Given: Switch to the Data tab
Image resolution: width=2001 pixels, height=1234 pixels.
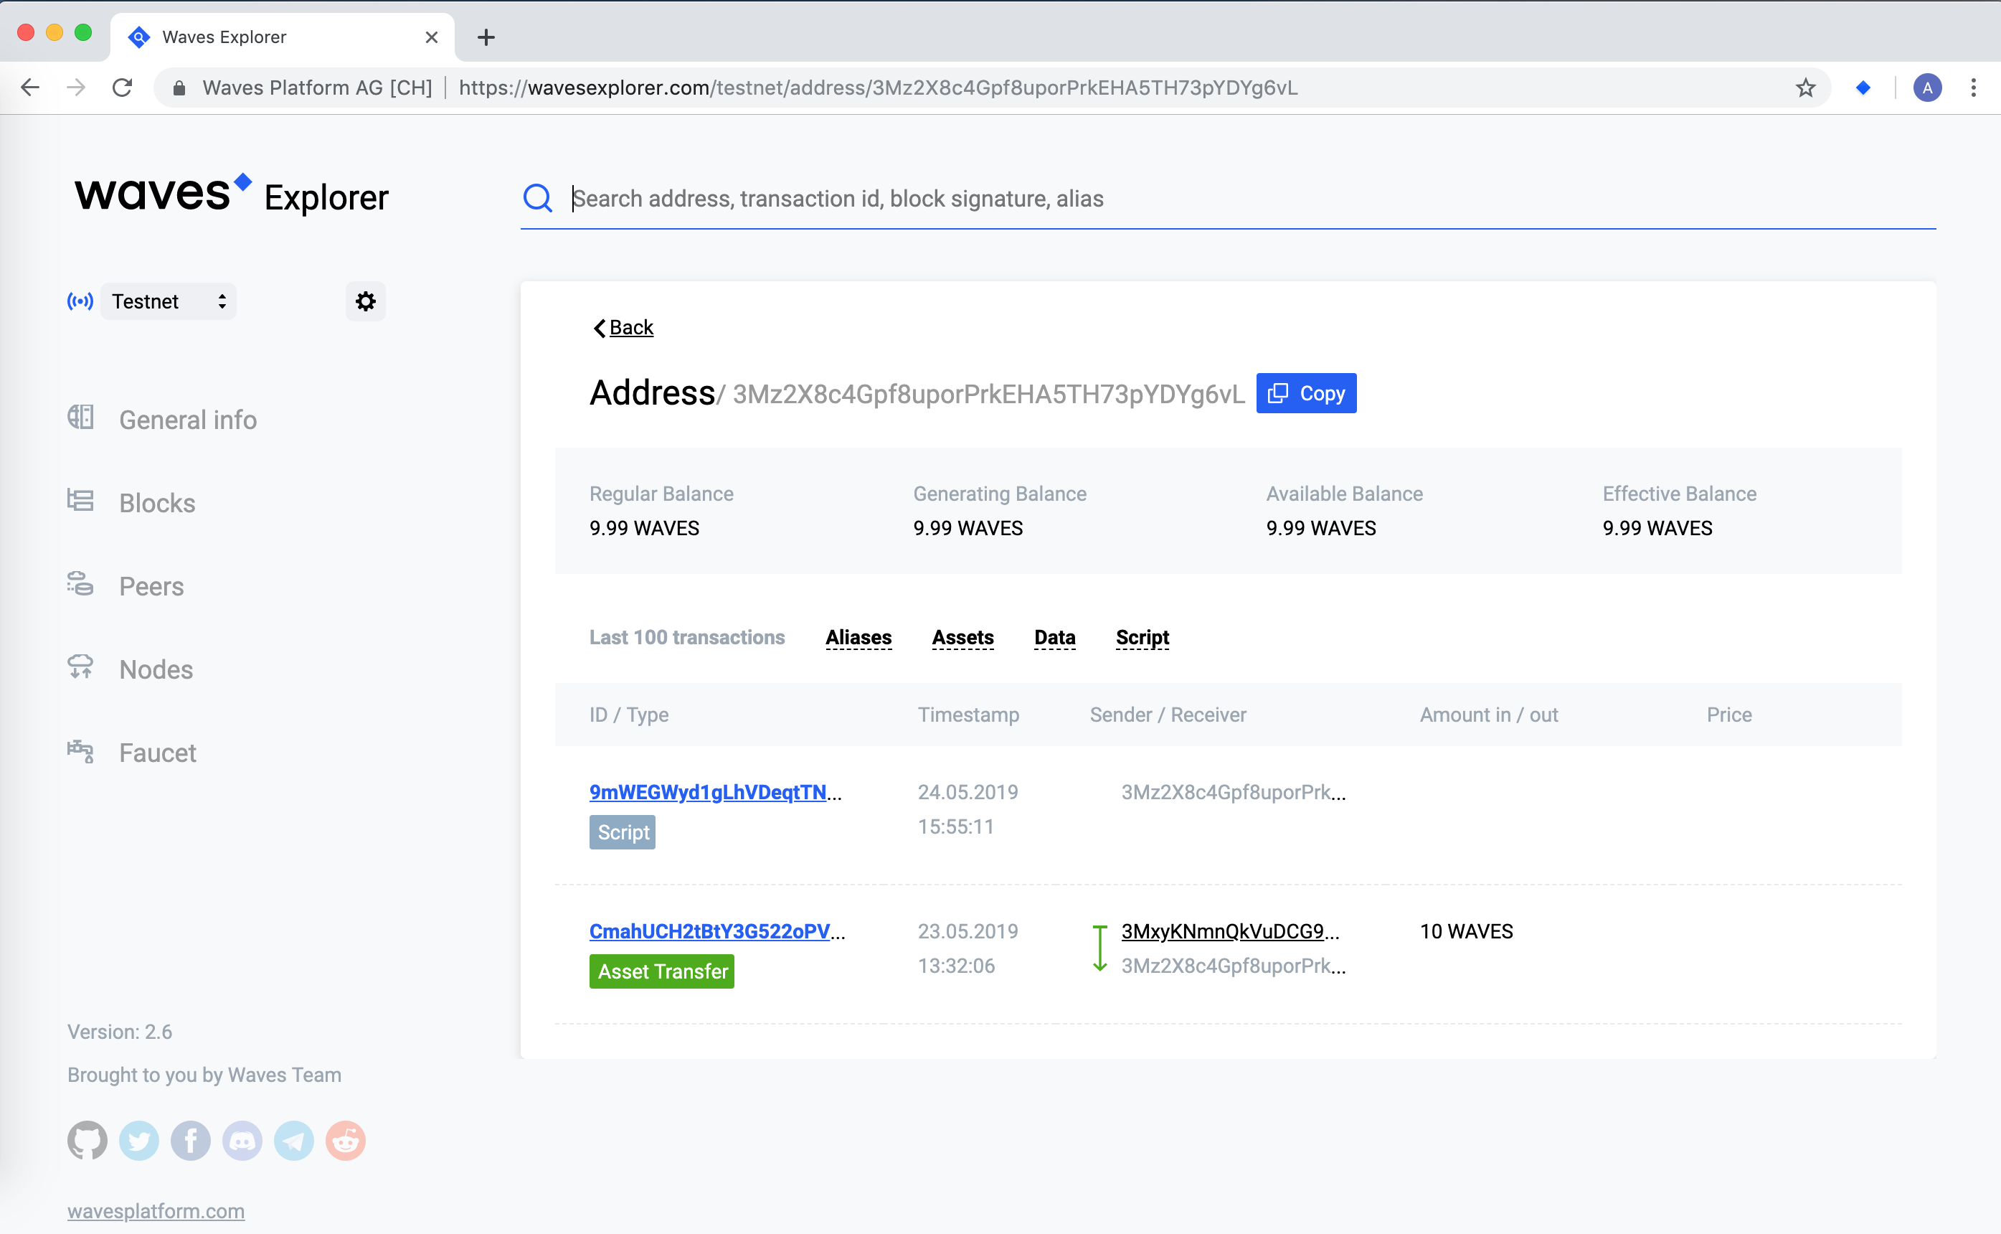Looking at the screenshot, I should coord(1054,637).
